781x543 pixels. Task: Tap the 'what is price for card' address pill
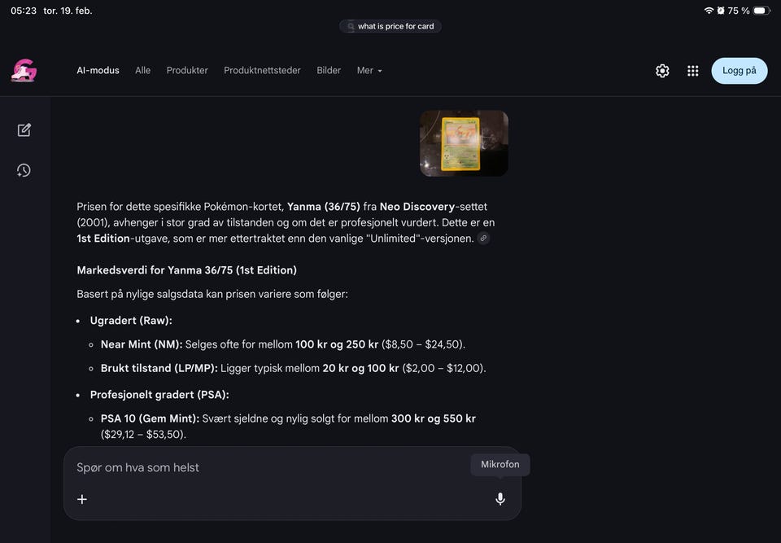390,26
